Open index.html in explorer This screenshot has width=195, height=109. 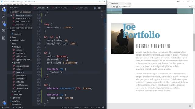[x=16, y=104]
